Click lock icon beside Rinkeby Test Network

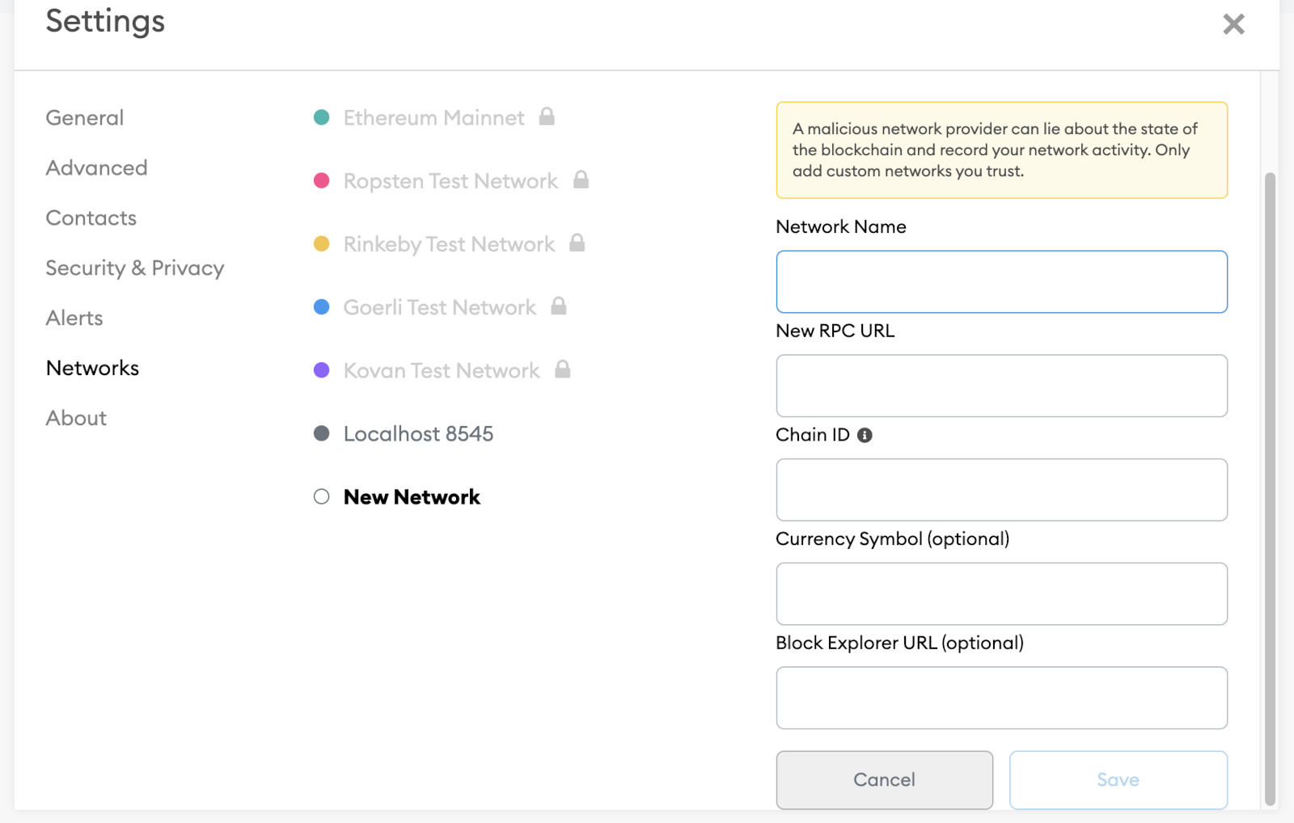(577, 243)
